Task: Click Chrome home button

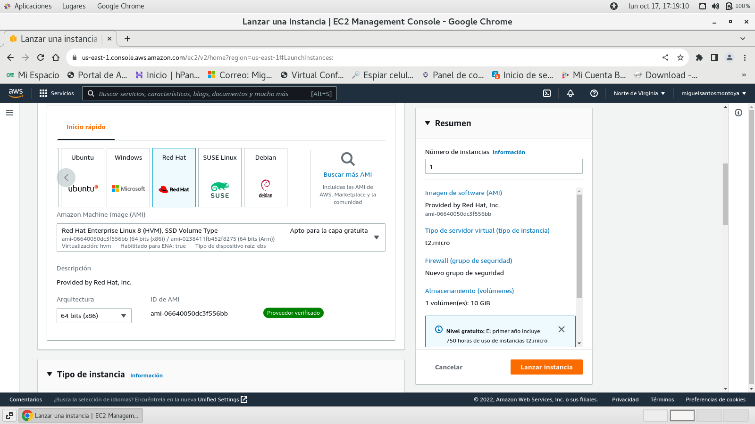Action: 56,57
